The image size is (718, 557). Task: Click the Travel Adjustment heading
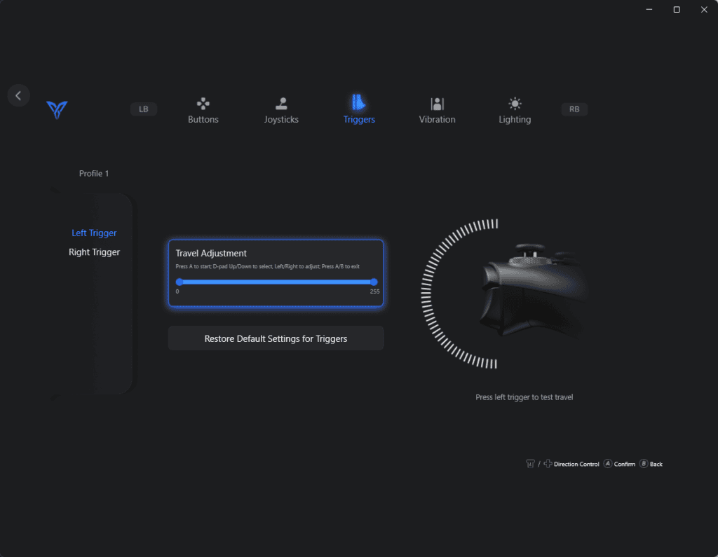[x=211, y=253]
